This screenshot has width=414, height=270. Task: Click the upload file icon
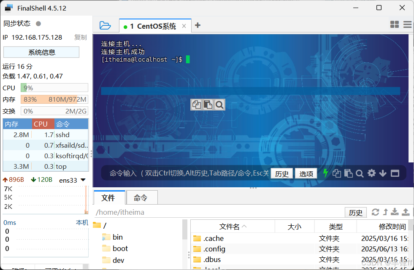406,212
